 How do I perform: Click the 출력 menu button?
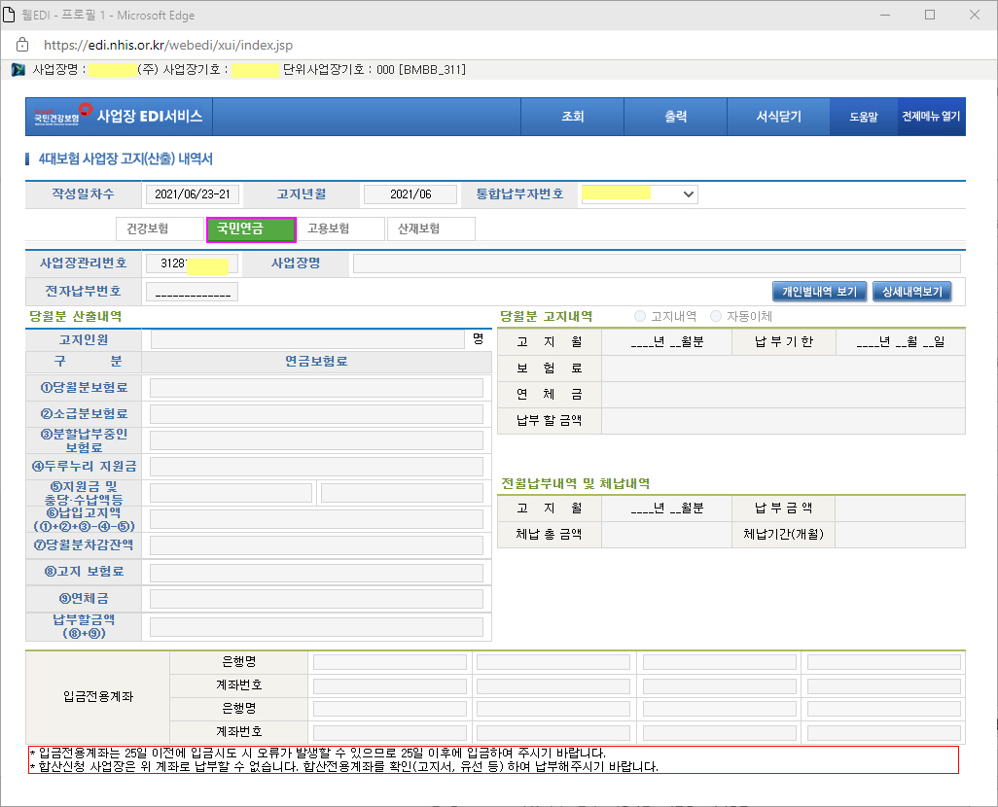coord(675,117)
